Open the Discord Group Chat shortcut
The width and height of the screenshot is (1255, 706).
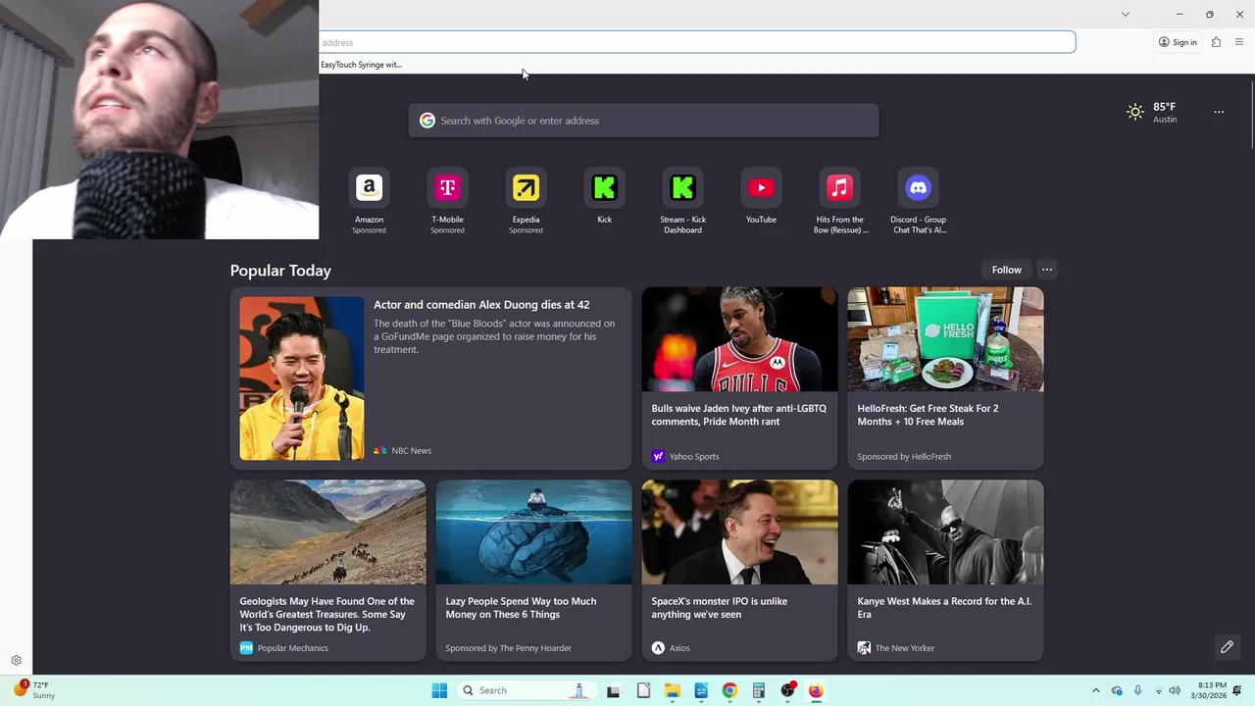click(918, 200)
